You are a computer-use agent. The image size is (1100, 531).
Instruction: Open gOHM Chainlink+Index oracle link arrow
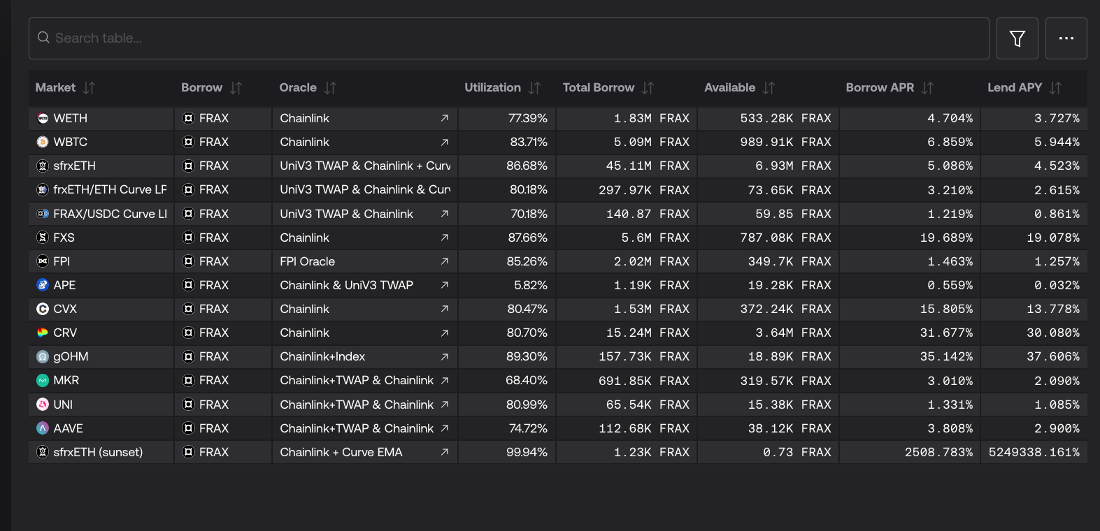[444, 357]
